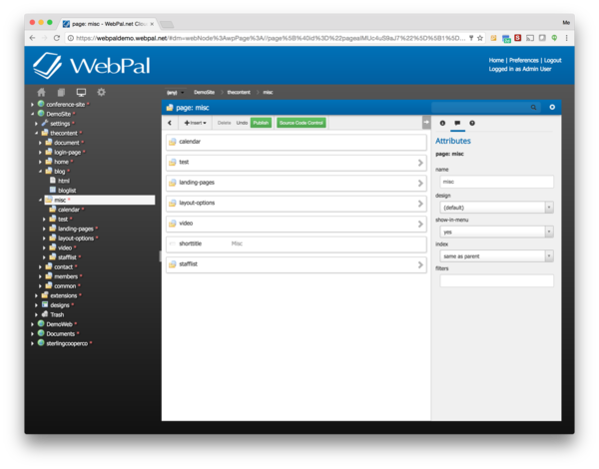This screenshot has width=599, height=469.
Task: Click the cast icon in browser toolbar
Action: coord(530,38)
